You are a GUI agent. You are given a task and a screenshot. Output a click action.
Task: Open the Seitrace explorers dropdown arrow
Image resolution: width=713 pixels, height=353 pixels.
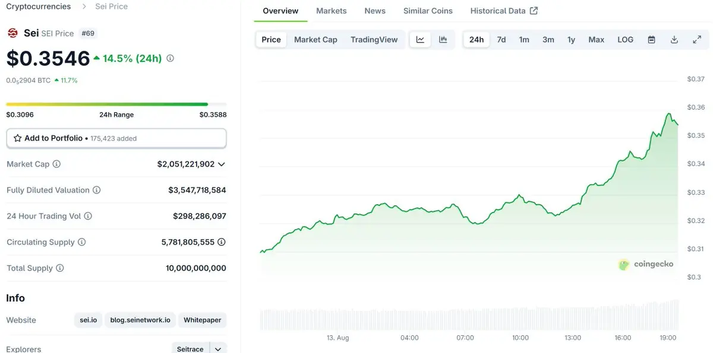click(x=217, y=349)
